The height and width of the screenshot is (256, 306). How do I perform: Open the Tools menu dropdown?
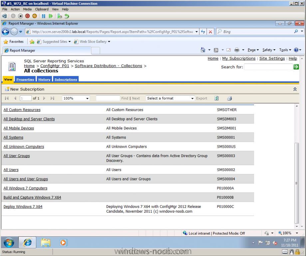click(285, 50)
